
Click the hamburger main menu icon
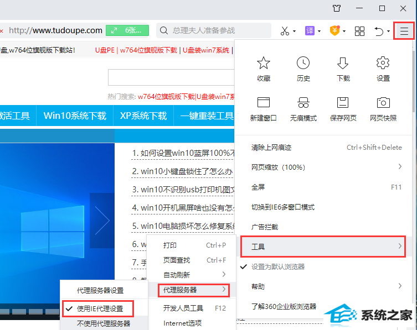coord(404,31)
